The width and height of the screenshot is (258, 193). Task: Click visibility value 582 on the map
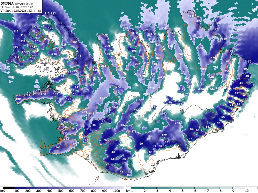tap(102, 98)
